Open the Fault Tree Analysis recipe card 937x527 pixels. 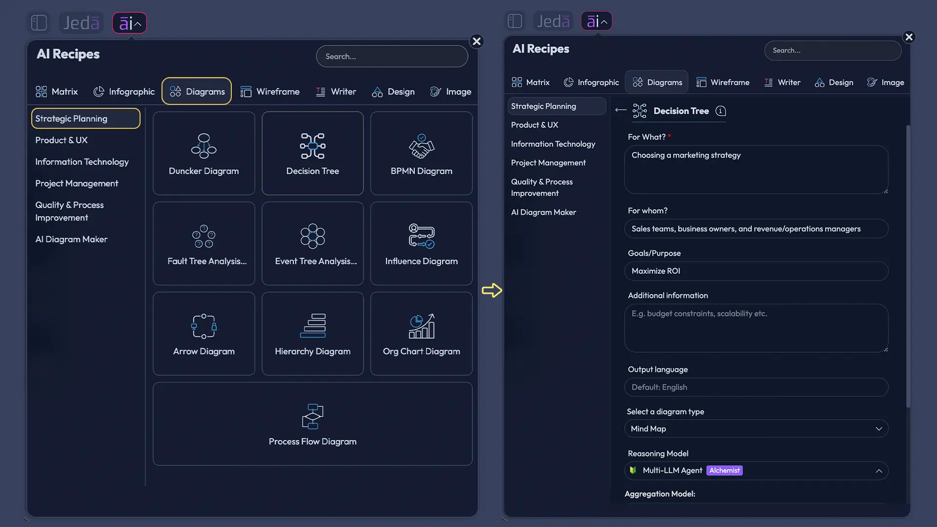coord(204,243)
